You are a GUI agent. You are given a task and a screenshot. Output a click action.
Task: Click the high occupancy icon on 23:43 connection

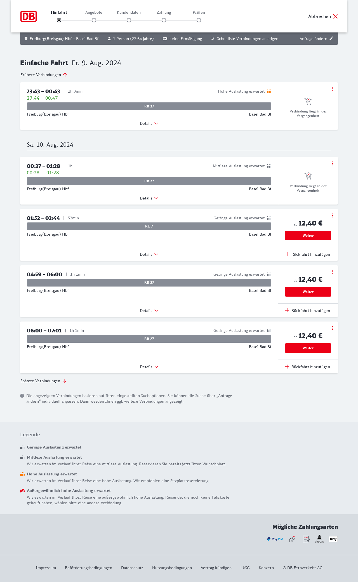tap(269, 91)
